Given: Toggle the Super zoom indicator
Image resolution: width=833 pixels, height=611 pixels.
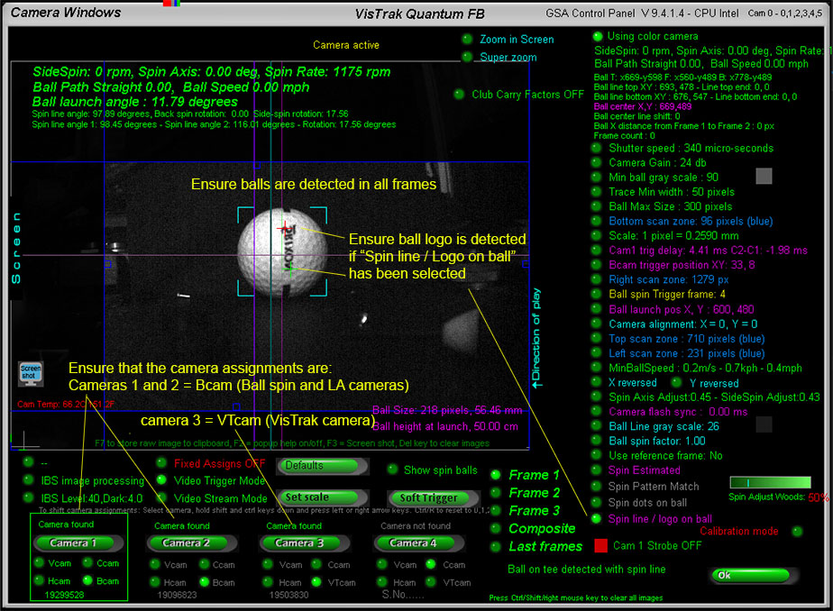Looking at the screenshot, I should coord(467,57).
